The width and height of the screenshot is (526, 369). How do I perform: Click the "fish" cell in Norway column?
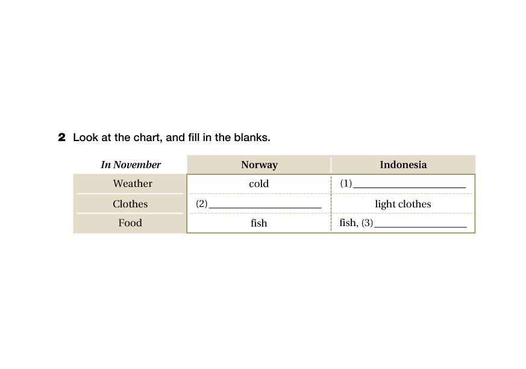[259, 223]
